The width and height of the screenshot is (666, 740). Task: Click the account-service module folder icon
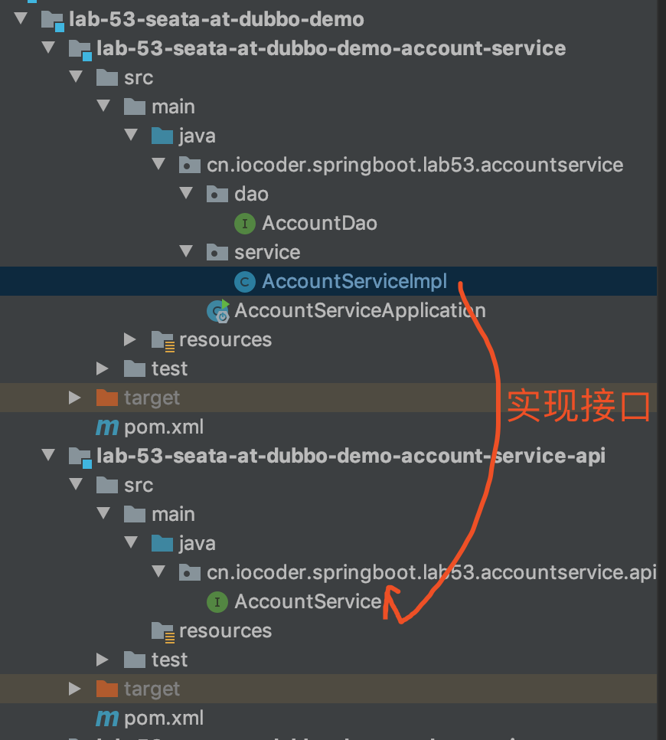80,50
